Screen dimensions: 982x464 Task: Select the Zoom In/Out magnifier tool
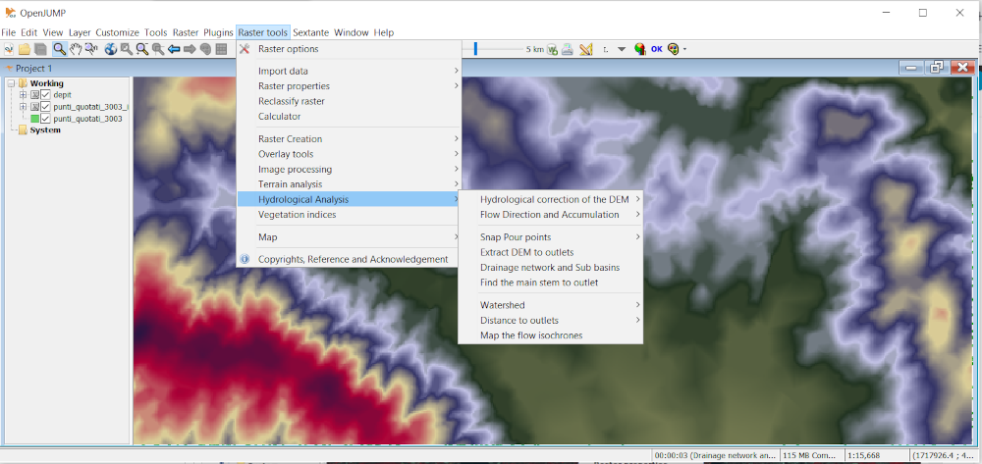[x=60, y=49]
